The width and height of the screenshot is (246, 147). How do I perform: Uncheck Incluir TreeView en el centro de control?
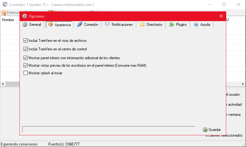pos(25,49)
